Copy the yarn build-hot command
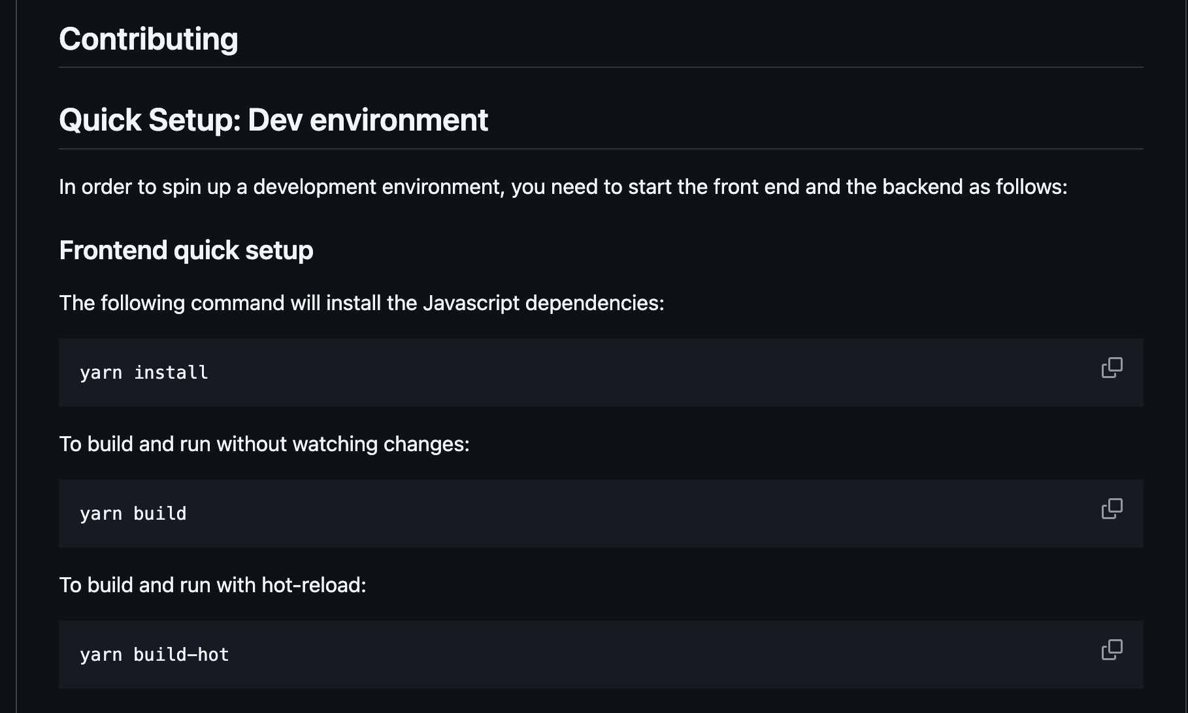 click(1112, 650)
